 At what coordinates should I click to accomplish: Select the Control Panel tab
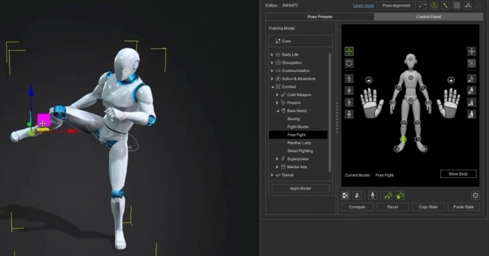pyautogui.click(x=427, y=16)
